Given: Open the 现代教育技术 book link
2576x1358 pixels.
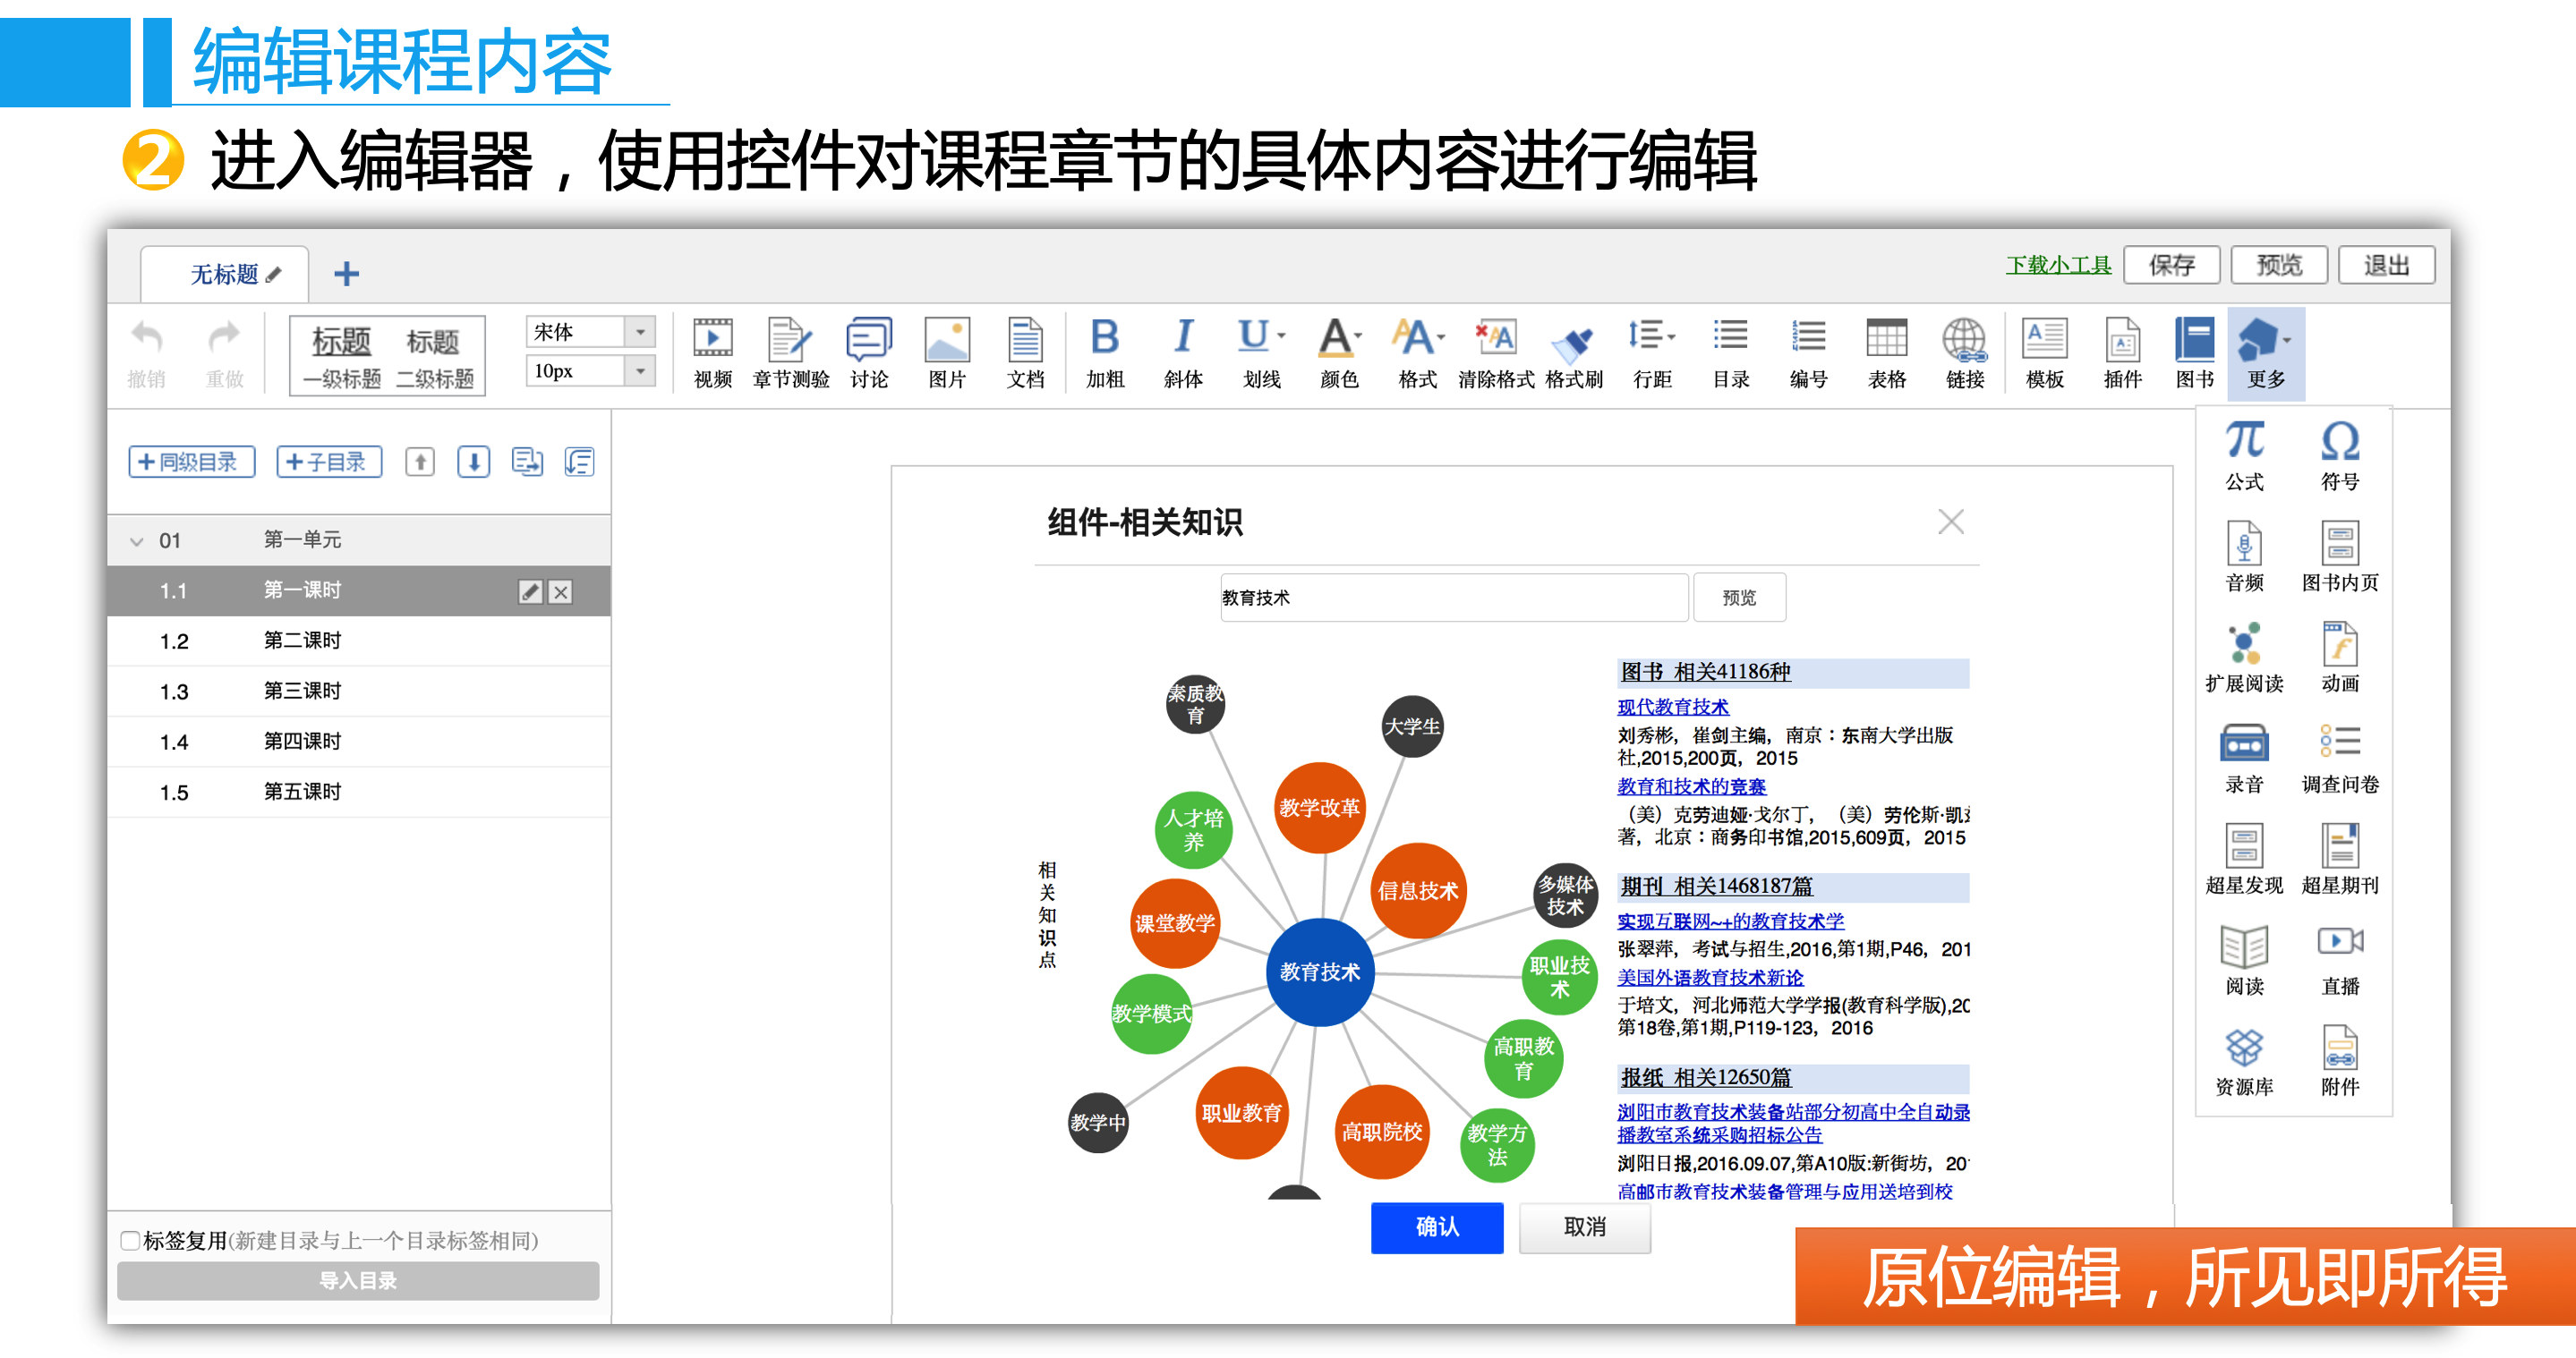Looking at the screenshot, I should (1672, 707).
